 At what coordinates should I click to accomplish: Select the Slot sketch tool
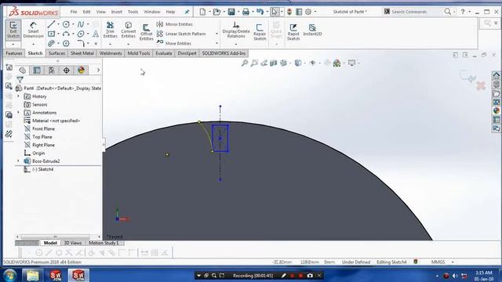coord(51,43)
